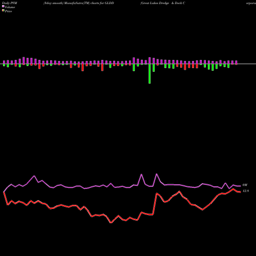Image resolution: width=256 pixels, height=256 pixels.
Task: Click the Great Lakes Dredge & Dock company name
Action: tap(163, 3)
